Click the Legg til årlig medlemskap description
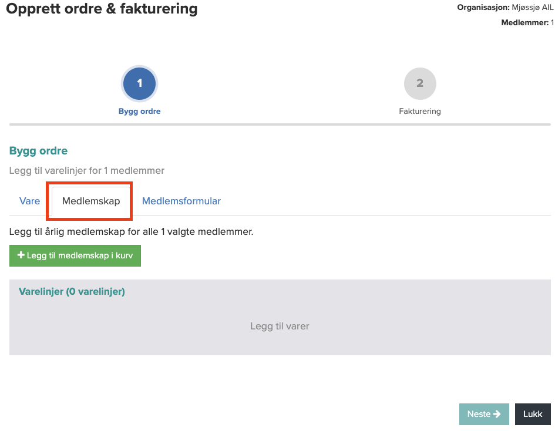Viewport: 555px width, 431px height. [132, 232]
